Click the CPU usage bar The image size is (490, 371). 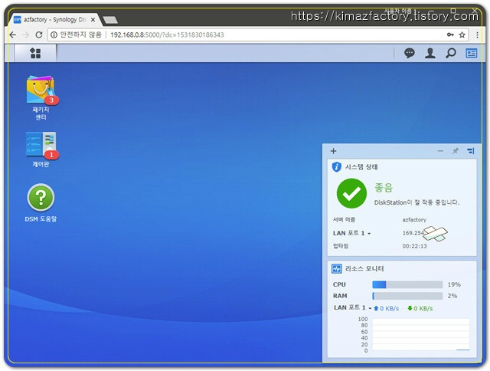click(x=407, y=284)
